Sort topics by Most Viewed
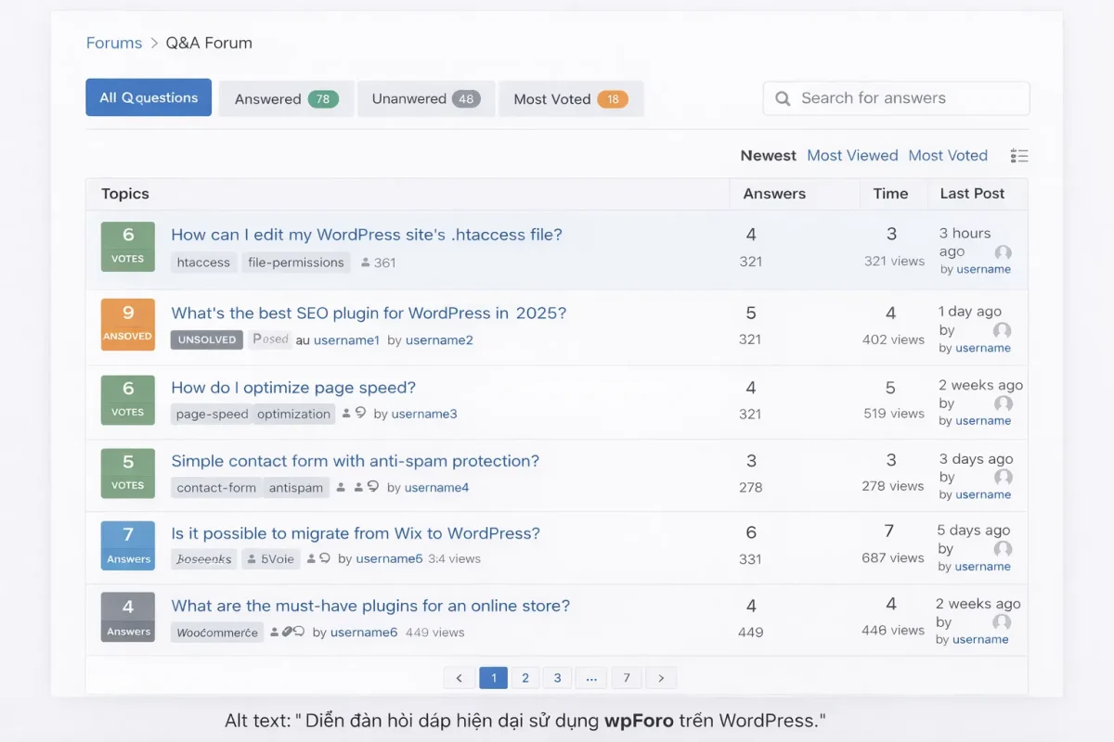1114x742 pixels. [x=852, y=156]
